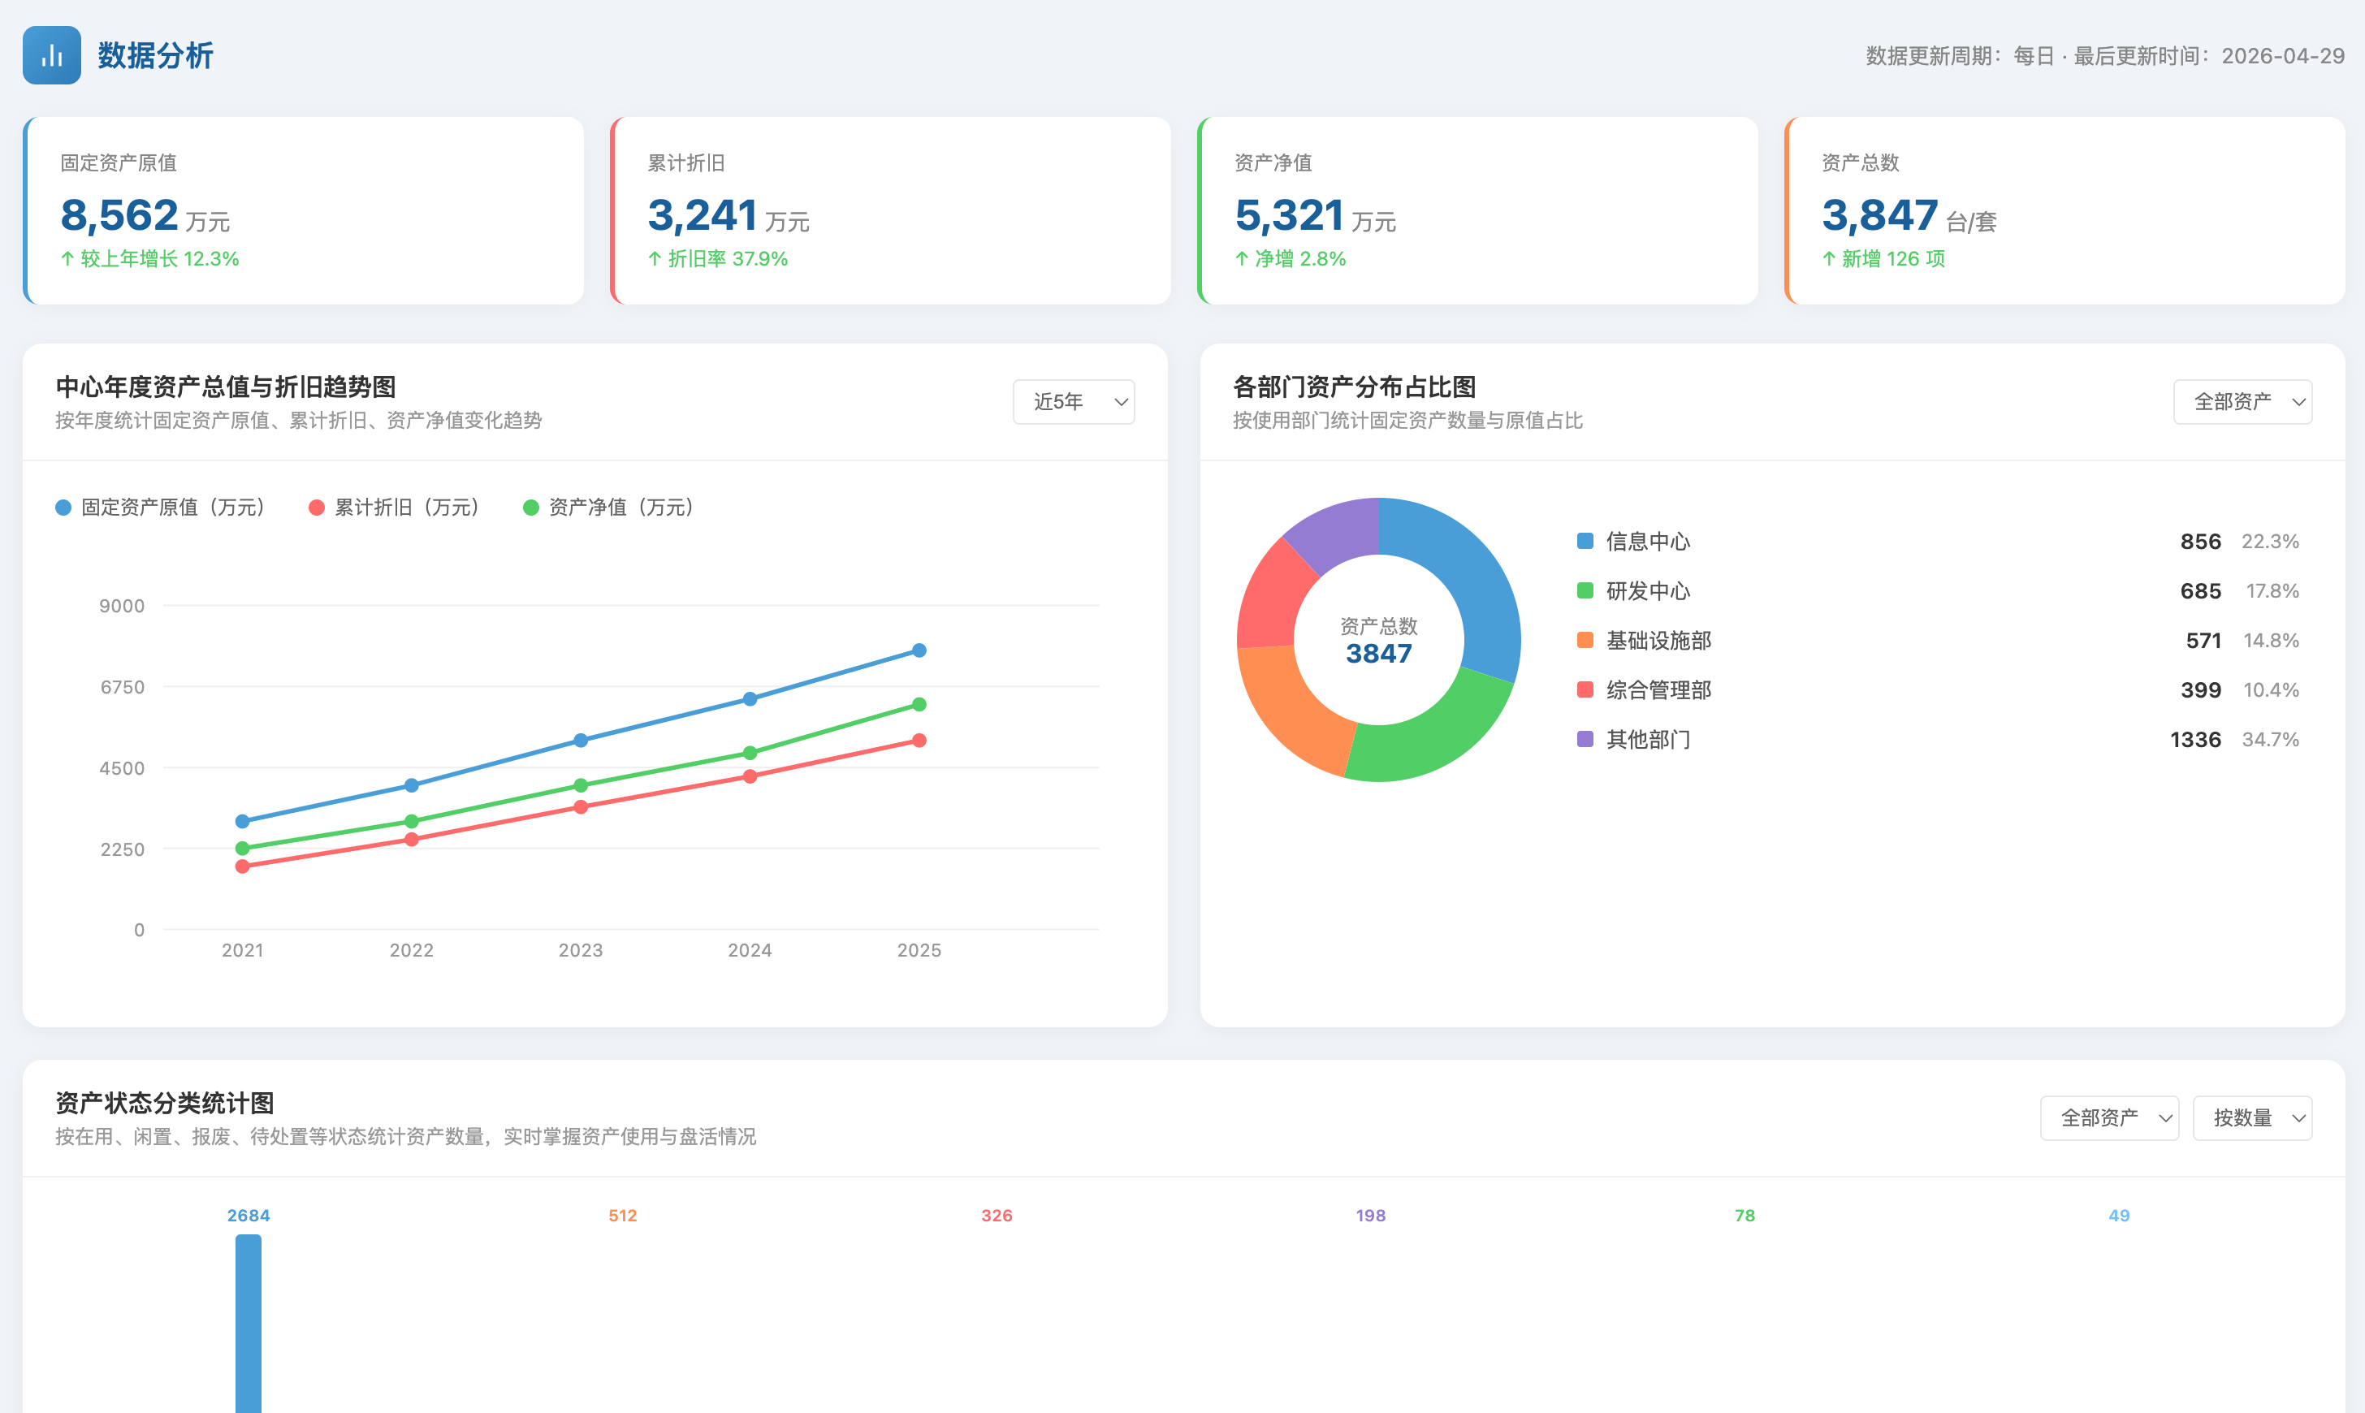Click the 累计折旧 3,241 value
The image size is (2365, 1413).
[703, 215]
